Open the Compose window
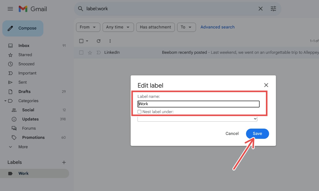319x191 pixels. pos(23,28)
